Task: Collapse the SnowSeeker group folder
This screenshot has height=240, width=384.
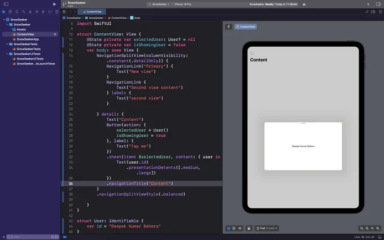Action: coord(7,24)
